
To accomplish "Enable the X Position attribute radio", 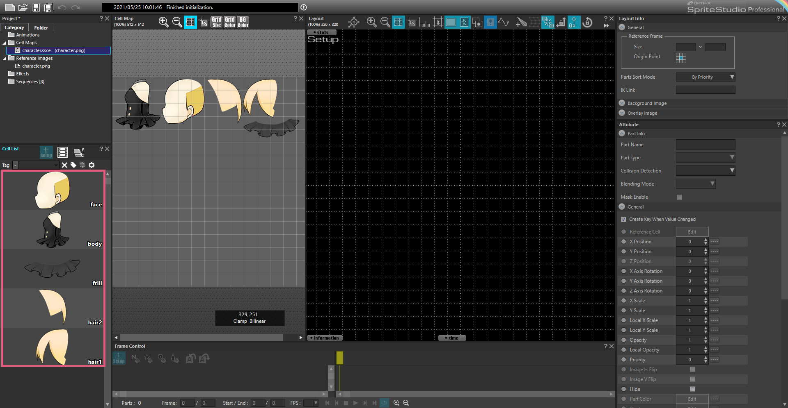I will point(623,242).
